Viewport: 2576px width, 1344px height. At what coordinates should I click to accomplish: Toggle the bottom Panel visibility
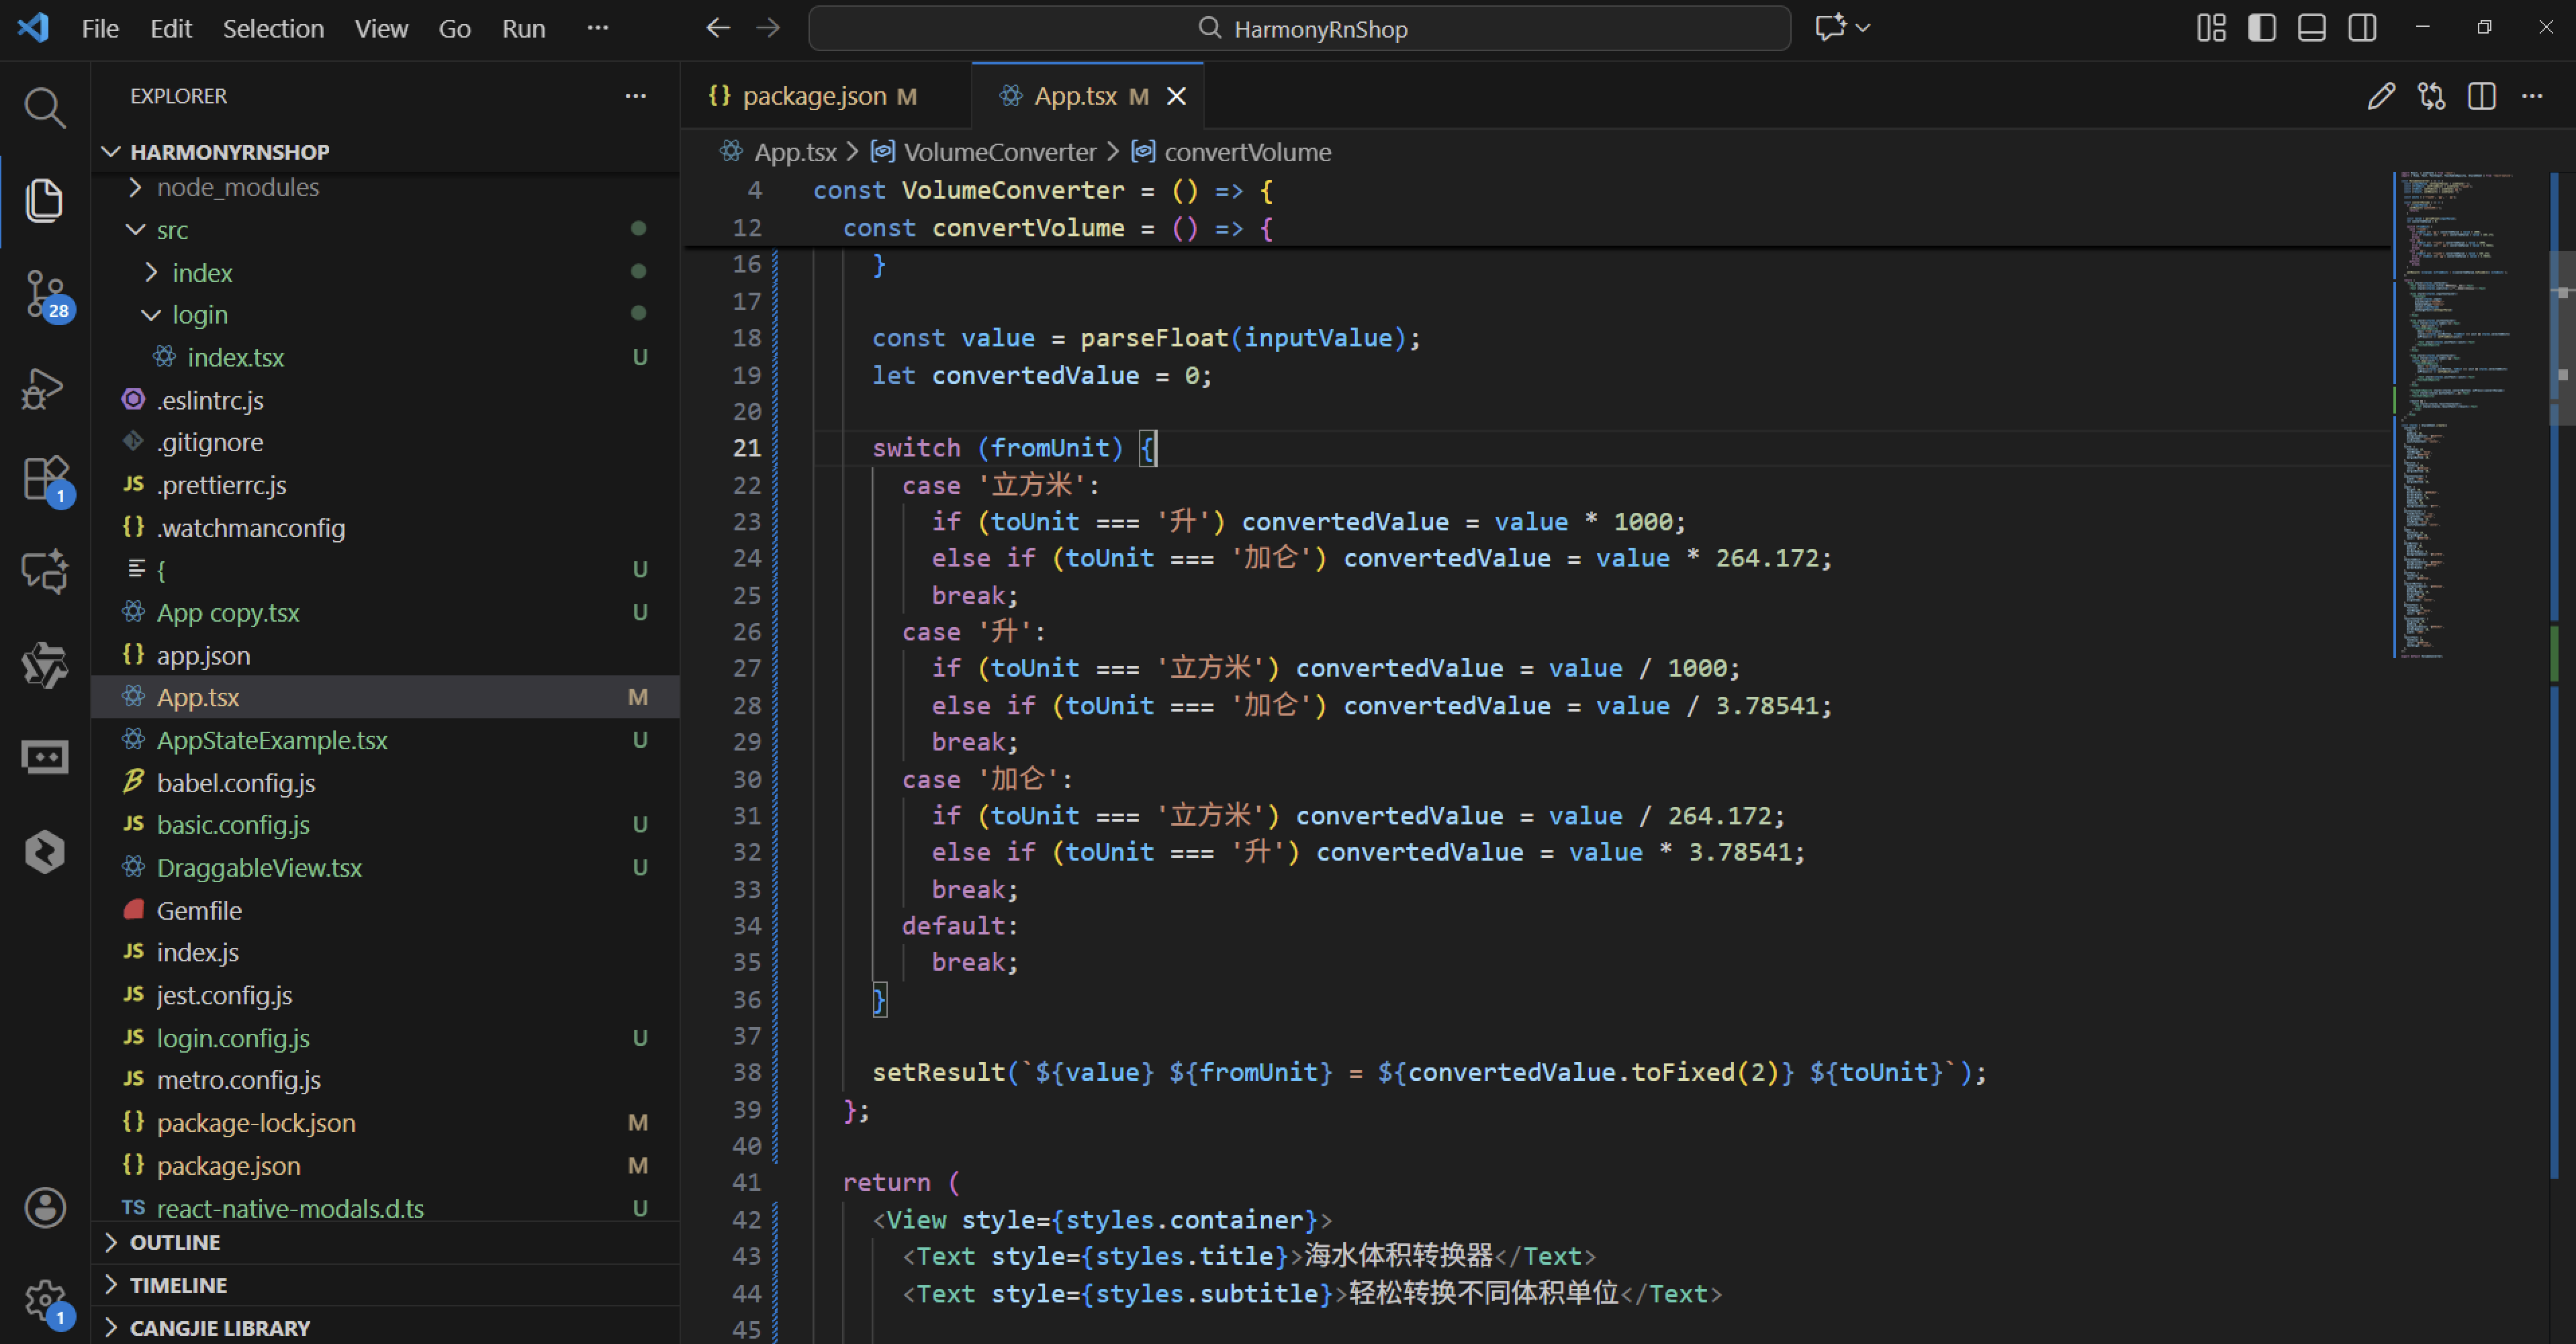coord(2311,28)
